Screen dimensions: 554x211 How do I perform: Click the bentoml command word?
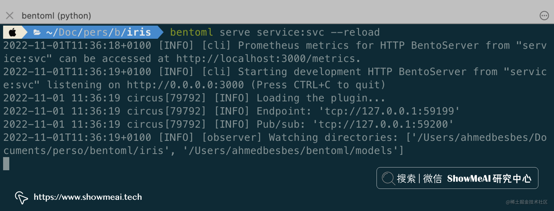pos(192,32)
